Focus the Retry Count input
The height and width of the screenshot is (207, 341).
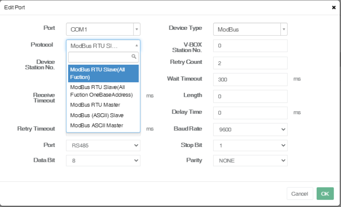pos(250,63)
